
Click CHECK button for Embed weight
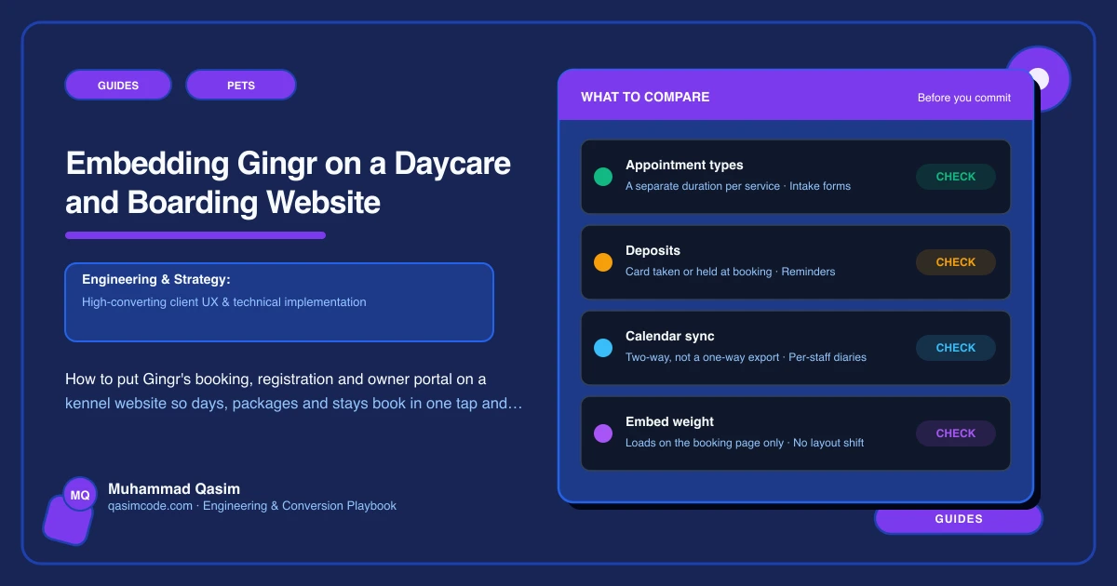click(x=956, y=433)
